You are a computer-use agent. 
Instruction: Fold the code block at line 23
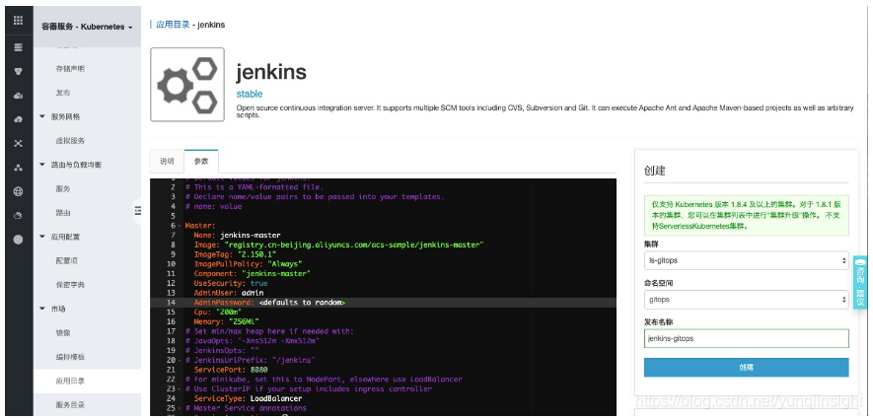180,389
